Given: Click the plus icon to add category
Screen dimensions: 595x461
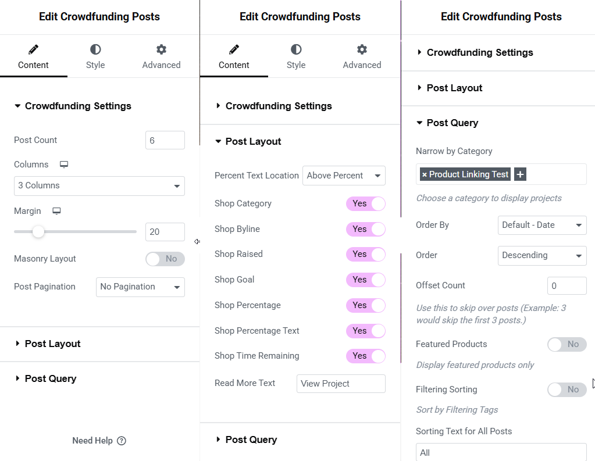Looking at the screenshot, I should coord(520,174).
